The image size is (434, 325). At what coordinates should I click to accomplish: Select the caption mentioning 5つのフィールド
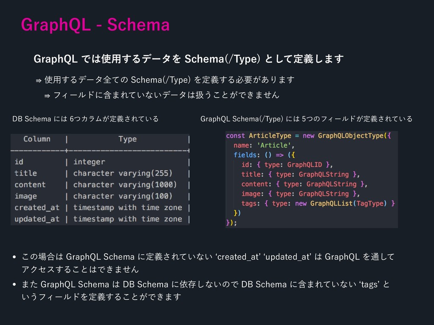click(x=306, y=119)
